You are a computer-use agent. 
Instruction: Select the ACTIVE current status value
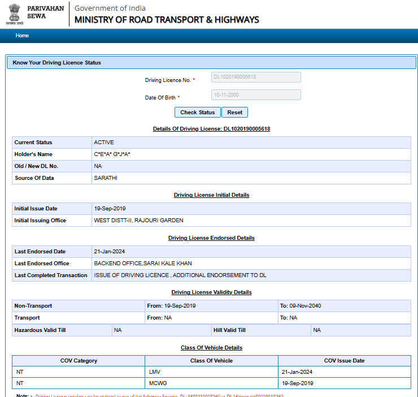point(104,143)
